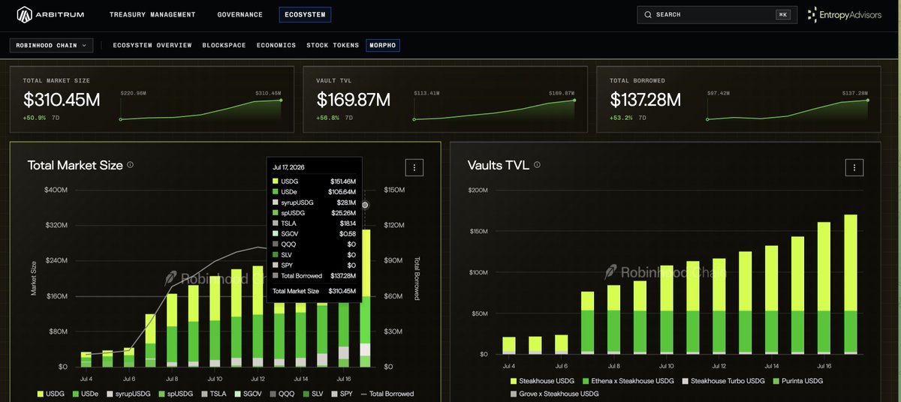
Task: Open the Vaults TVL three-dot menu
Action: pos(854,167)
